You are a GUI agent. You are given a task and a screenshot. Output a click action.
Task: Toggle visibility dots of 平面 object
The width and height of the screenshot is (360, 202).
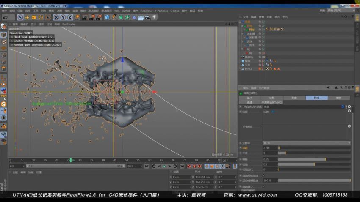[263, 65]
